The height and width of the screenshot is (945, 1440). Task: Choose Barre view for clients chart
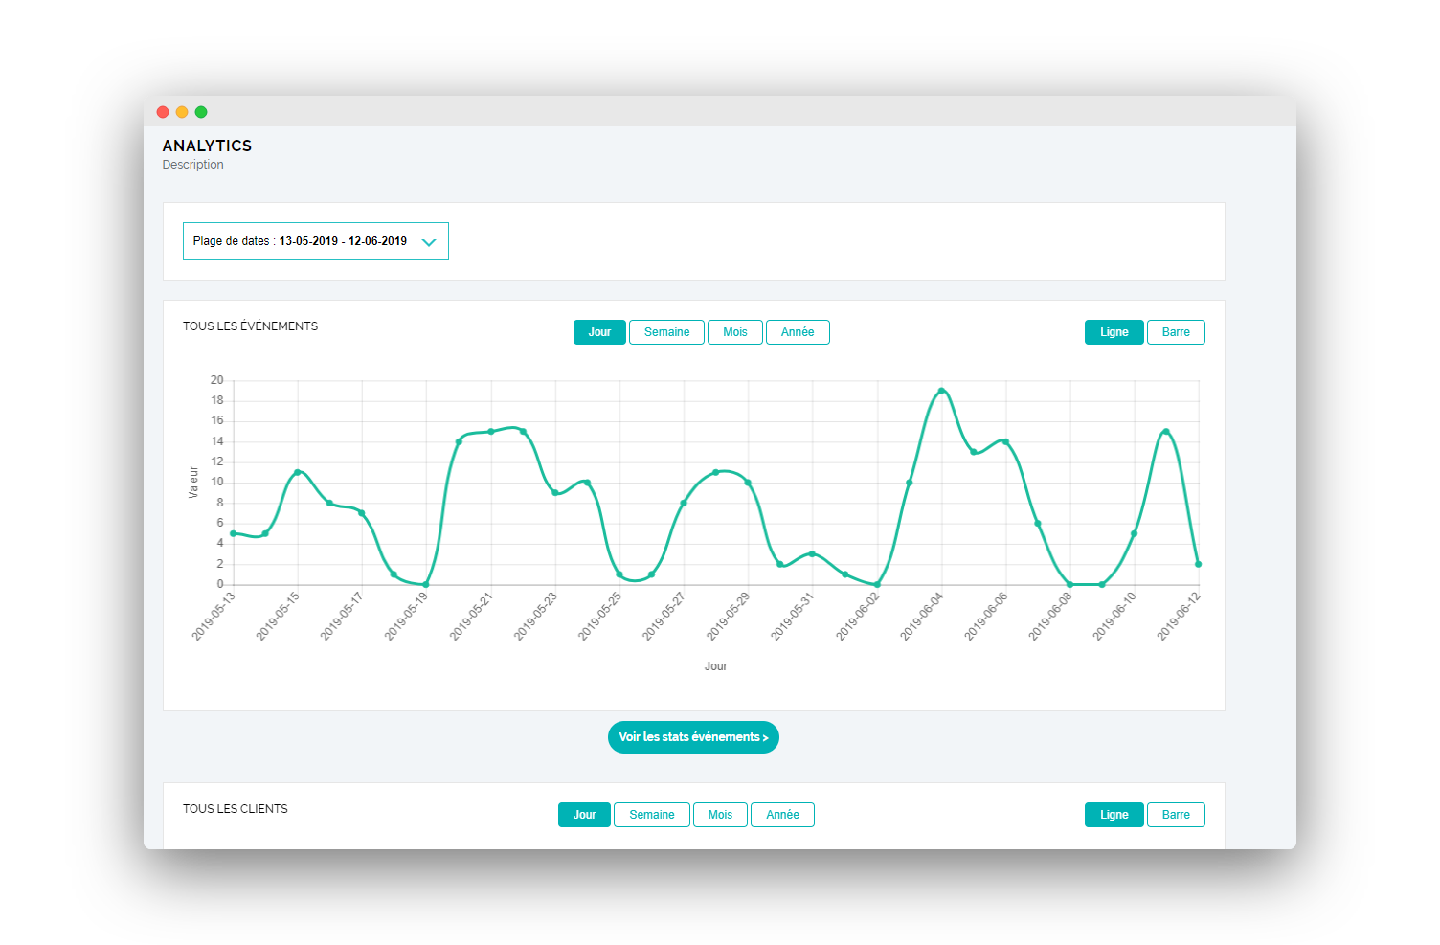(1176, 815)
